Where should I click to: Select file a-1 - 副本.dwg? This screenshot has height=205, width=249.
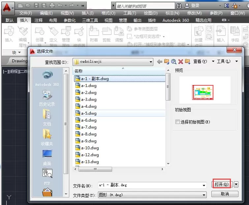120,79
